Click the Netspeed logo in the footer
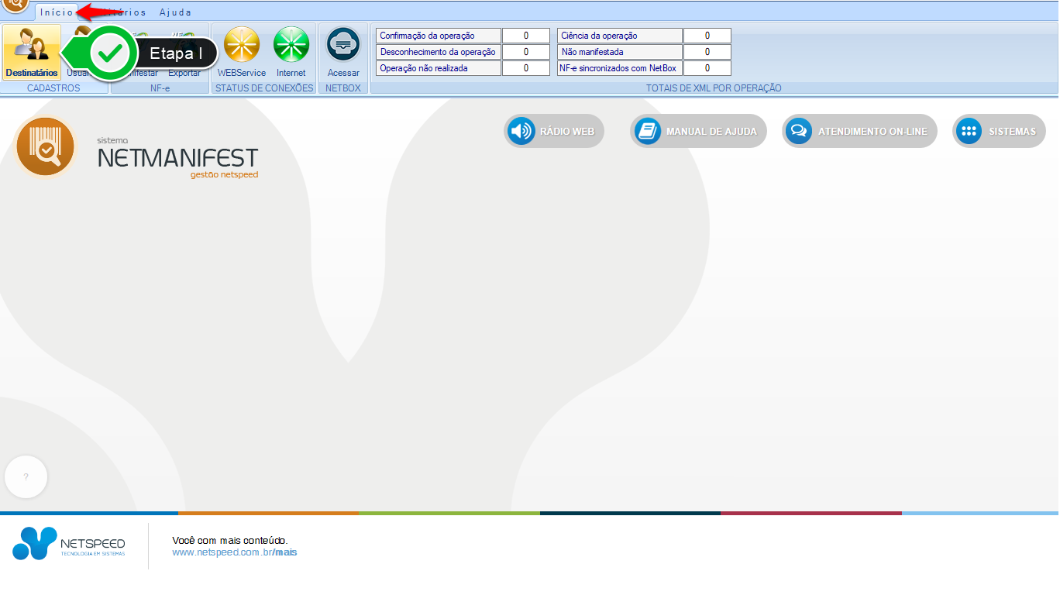Screen dimensions: 1060x595 click(68, 543)
